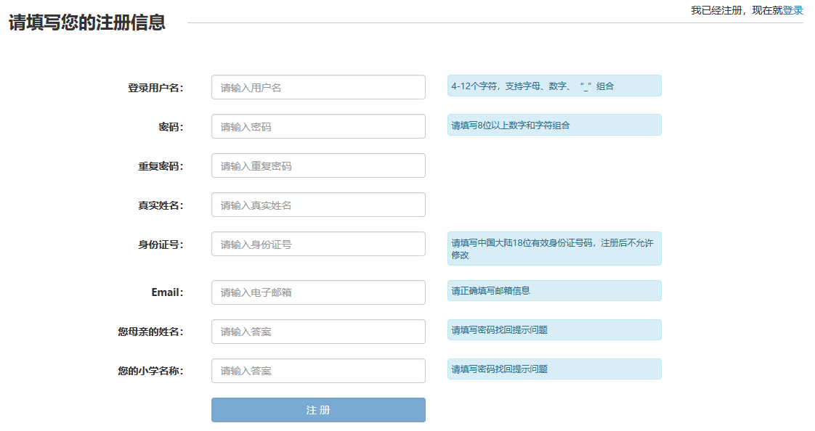The width and height of the screenshot is (815, 431).
Task: Click the text 我已经注册，现在就
Action: coord(737,10)
